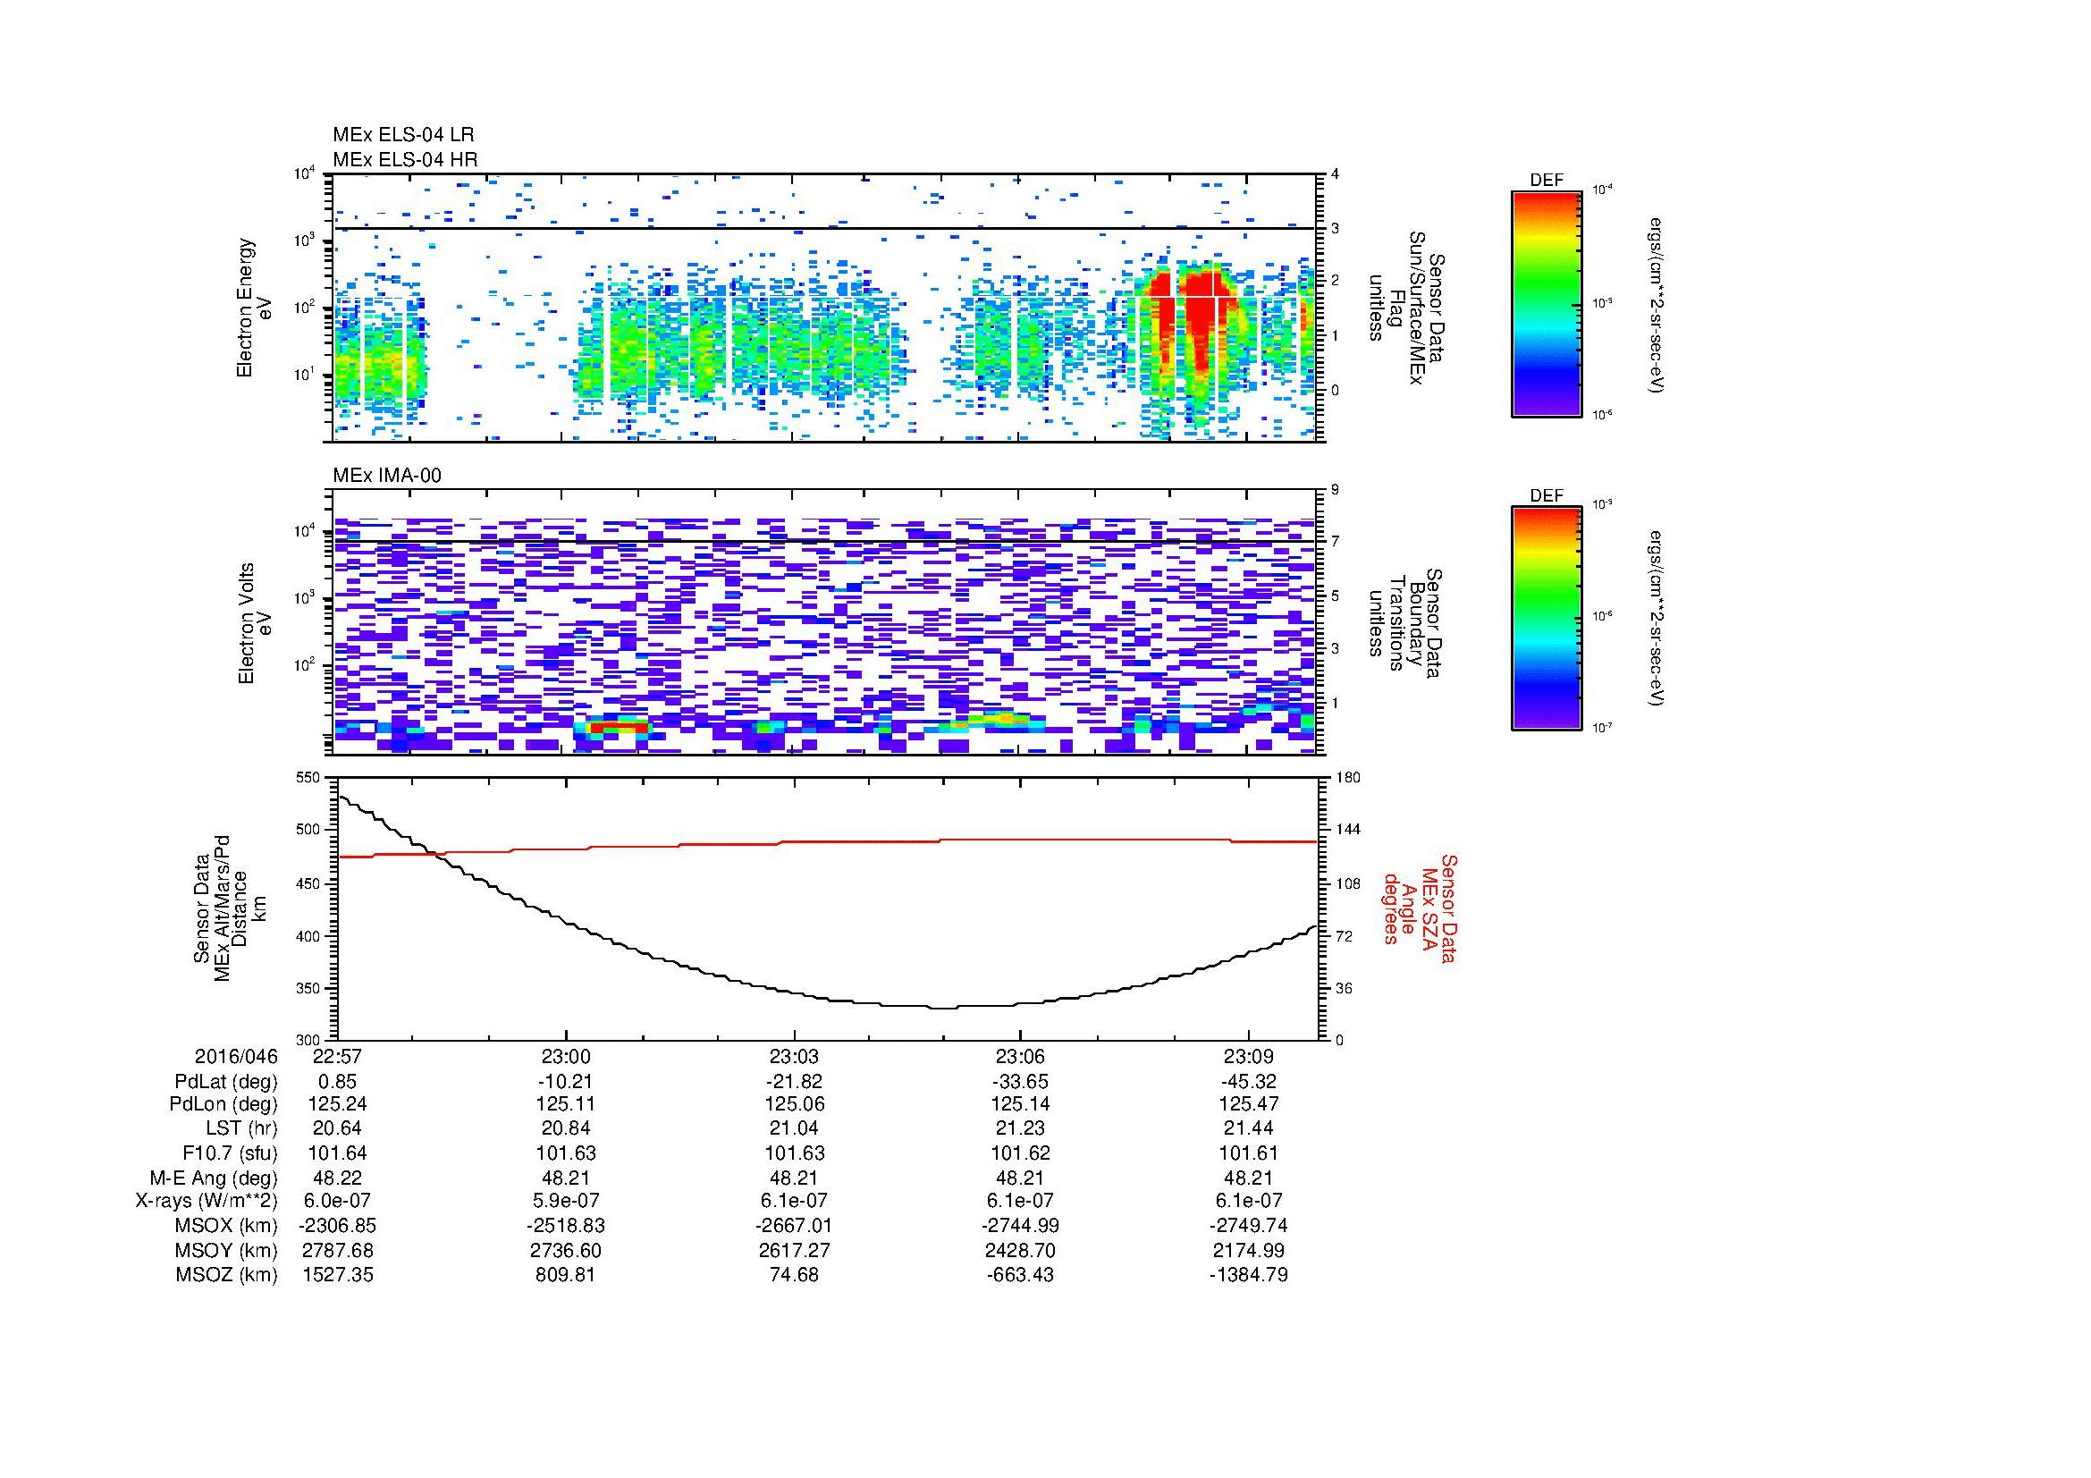The height and width of the screenshot is (1478, 2091).
Task: Click F10.7 value 101.61
Action: click(x=1249, y=1153)
